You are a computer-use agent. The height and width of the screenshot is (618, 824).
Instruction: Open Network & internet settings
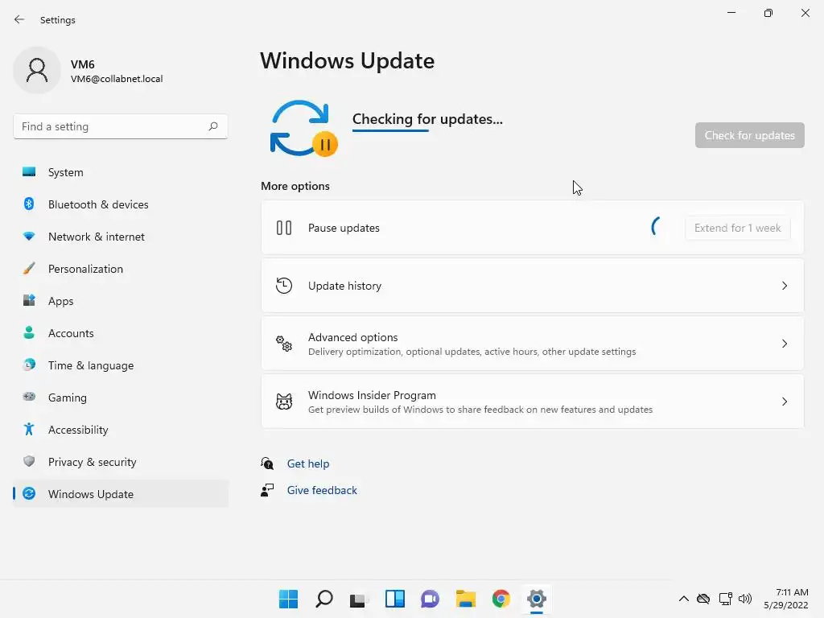tap(121, 237)
